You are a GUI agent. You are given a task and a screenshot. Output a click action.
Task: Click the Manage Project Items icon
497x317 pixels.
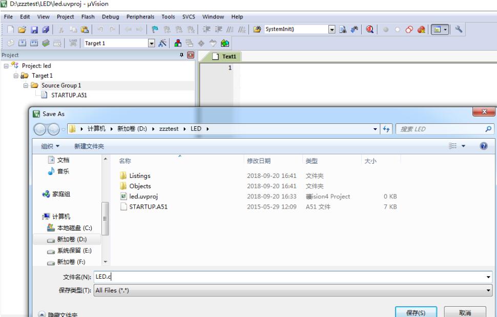pyautogui.click(x=179, y=43)
